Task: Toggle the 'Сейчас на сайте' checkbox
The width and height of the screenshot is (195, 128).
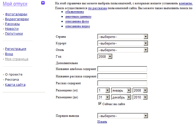Action: coord(100,104)
